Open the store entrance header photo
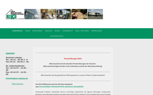153x95 pixels. (x=64, y=14)
